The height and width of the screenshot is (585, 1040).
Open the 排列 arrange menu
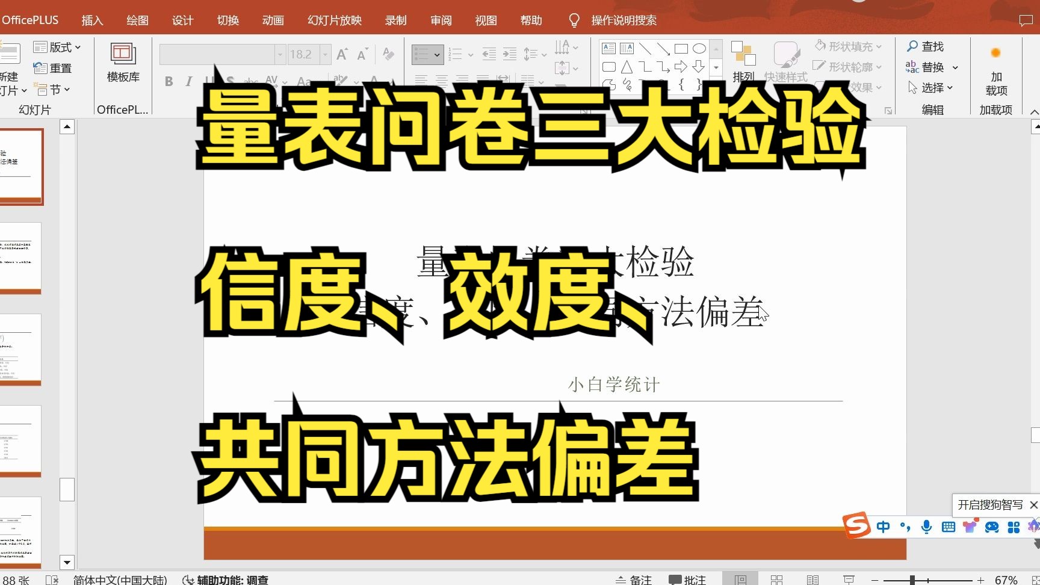(744, 62)
